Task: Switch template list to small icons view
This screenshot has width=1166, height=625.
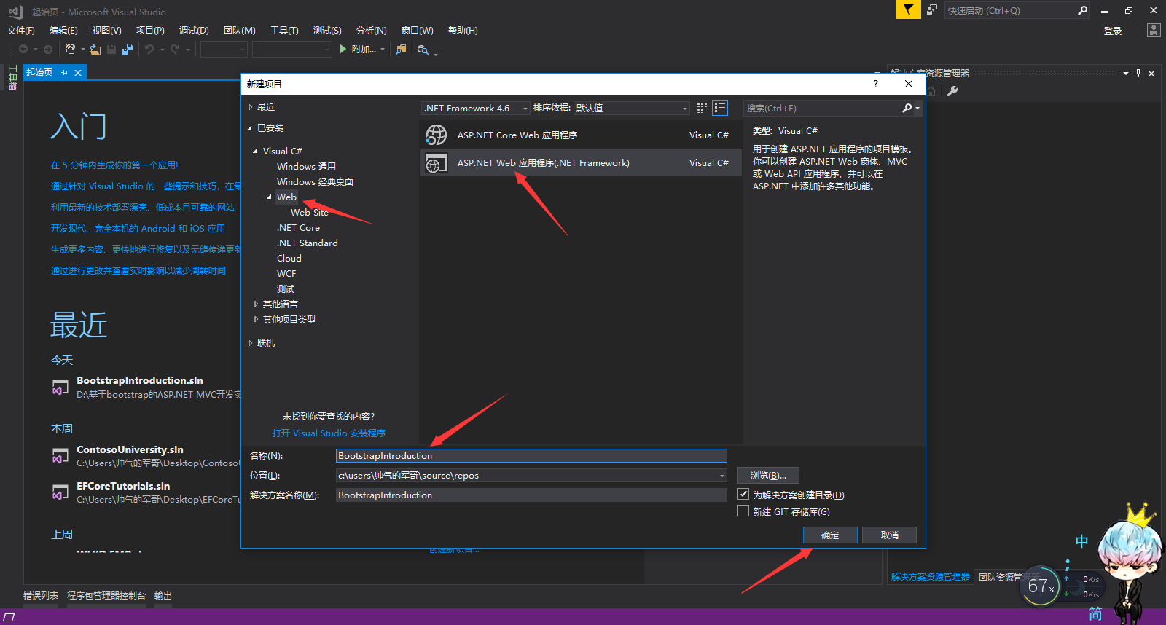Action: click(x=702, y=108)
